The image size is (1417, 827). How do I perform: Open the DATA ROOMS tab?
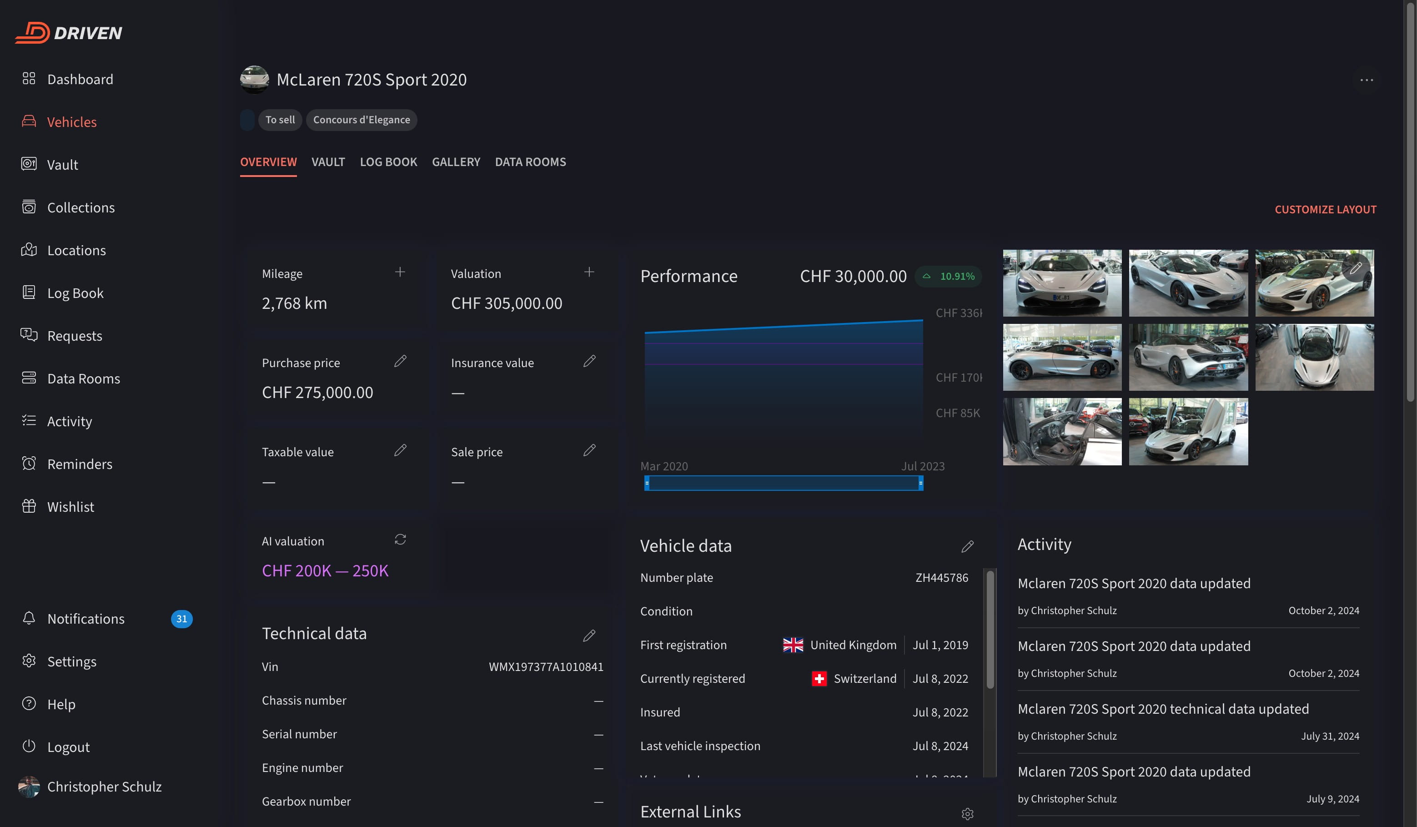pos(530,162)
